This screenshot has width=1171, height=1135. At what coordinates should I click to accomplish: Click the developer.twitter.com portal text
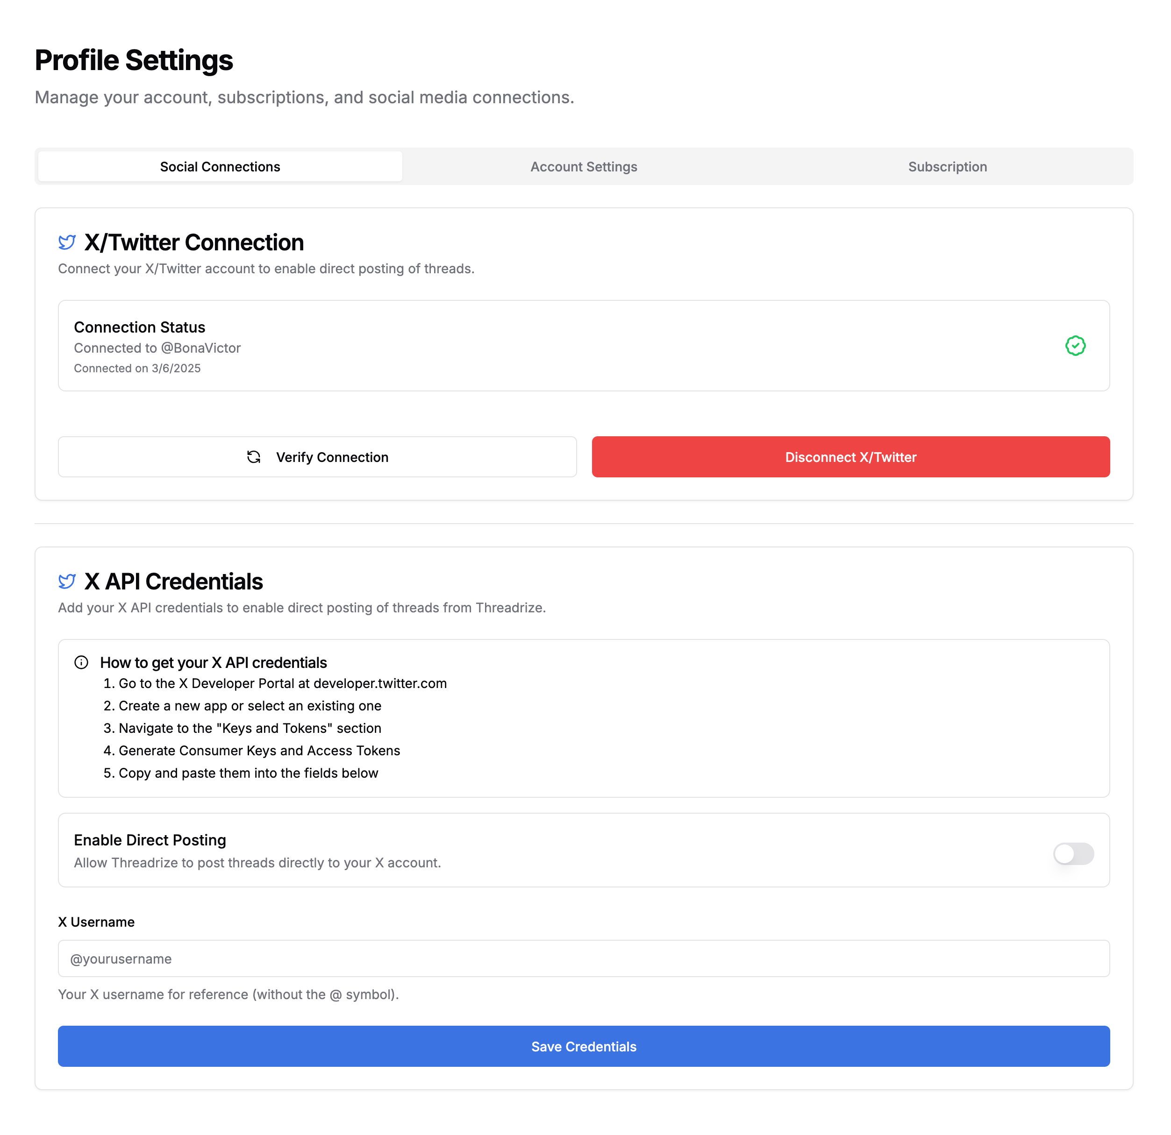(x=380, y=684)
